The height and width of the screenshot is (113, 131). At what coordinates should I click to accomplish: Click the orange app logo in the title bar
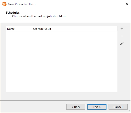pyautogui.click(x=4, y=4)
